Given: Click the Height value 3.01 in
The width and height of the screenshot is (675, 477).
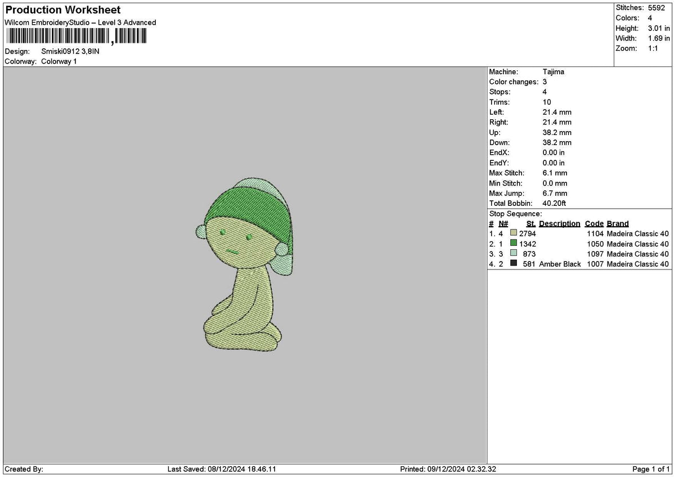Looking at the screenshot, I should [659, 28].
